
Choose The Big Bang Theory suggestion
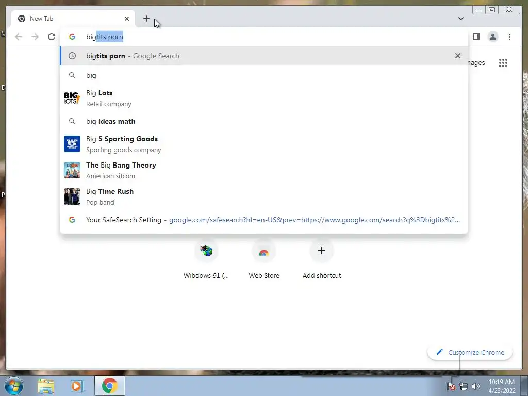[x=264, y=170]
